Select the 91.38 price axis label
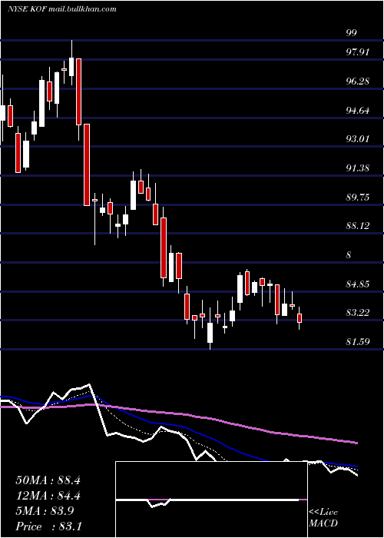The image size is (384, 538). (357, 168)
